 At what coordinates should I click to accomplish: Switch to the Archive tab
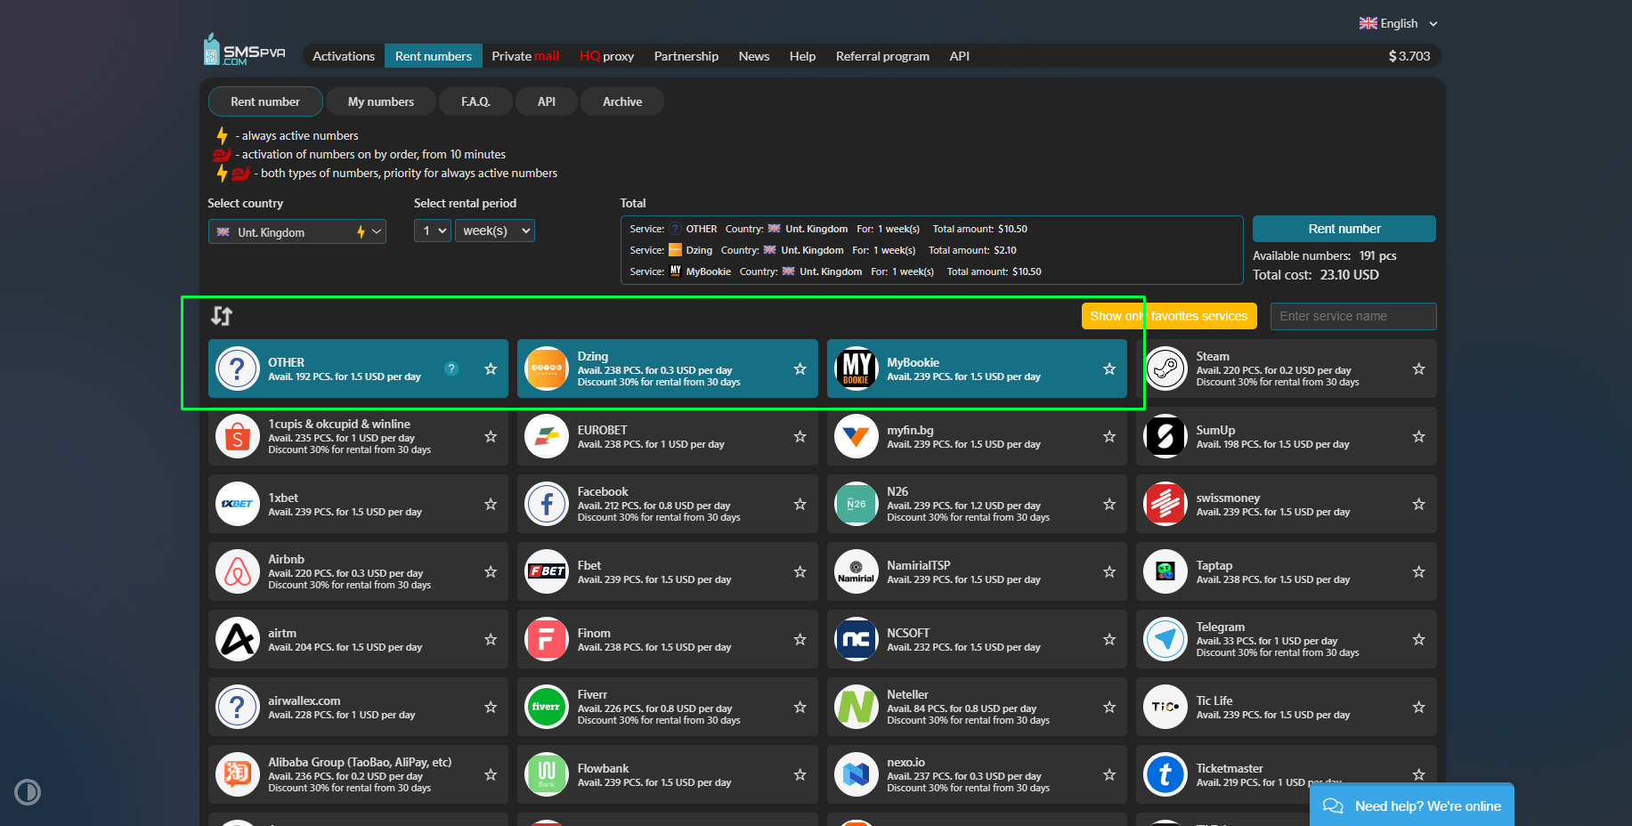point(622,101)
